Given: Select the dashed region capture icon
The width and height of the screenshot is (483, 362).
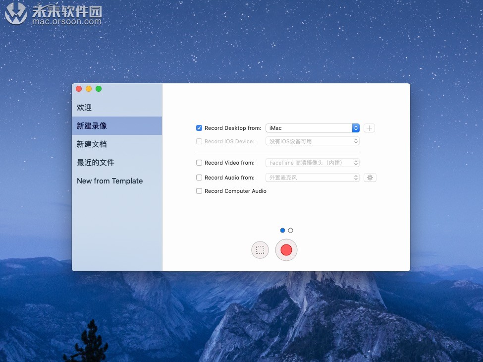Looking at the screenshot, I should pyautogui.click(x=260, y=250).
